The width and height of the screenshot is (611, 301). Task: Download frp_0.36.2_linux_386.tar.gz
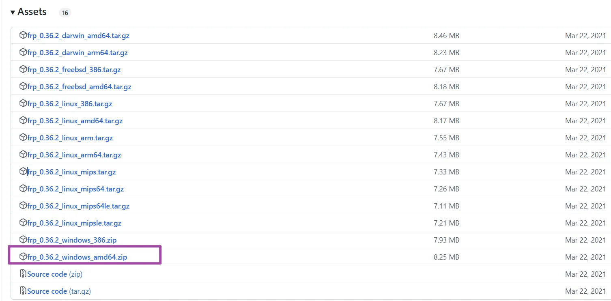70,104
